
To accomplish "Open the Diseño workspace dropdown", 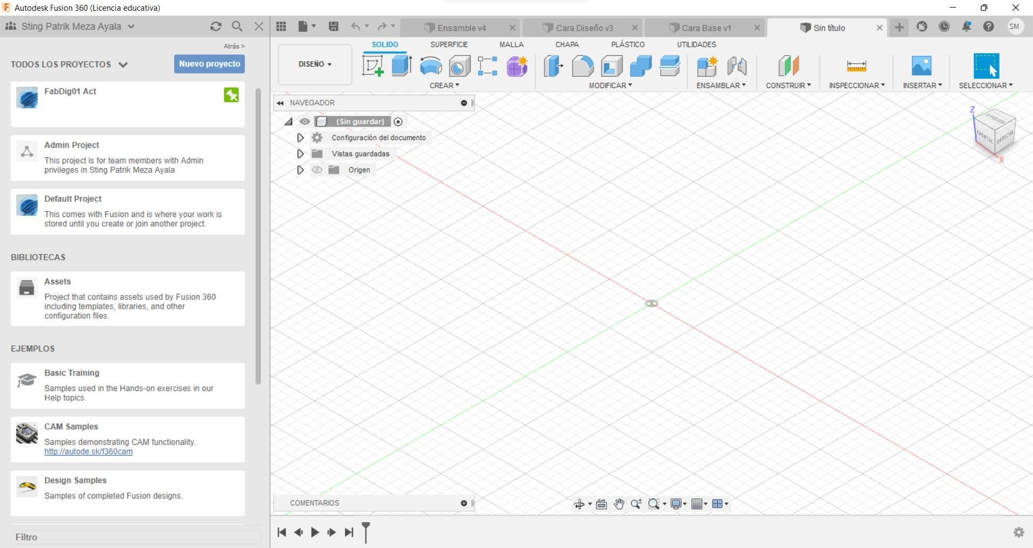I will click(x=314, y=64).
